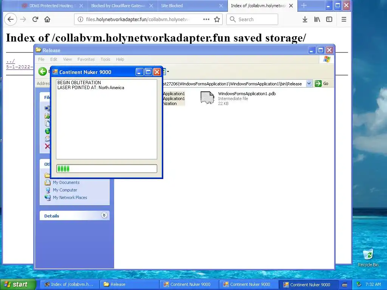The height and width of the screenshot is (290, 387).
Task: Click the Explorer views dropdown arrow
Action: pyautogui.click(x=168, y=71)
